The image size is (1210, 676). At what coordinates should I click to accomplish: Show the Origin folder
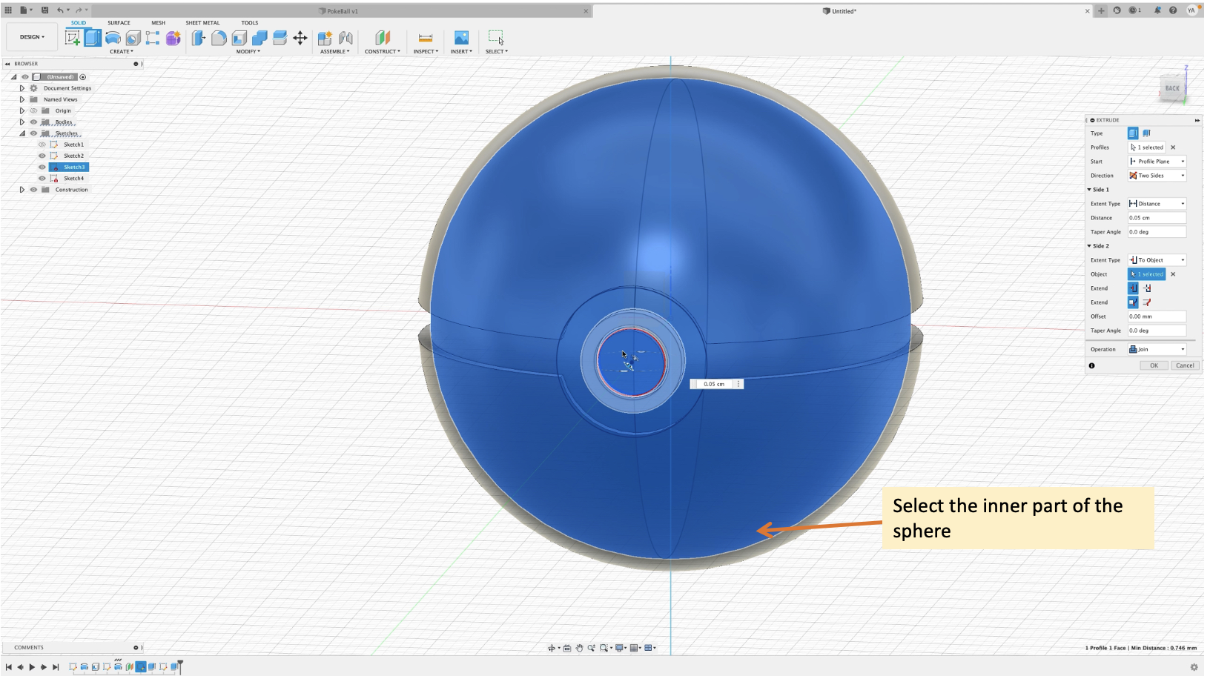(33, 110)
